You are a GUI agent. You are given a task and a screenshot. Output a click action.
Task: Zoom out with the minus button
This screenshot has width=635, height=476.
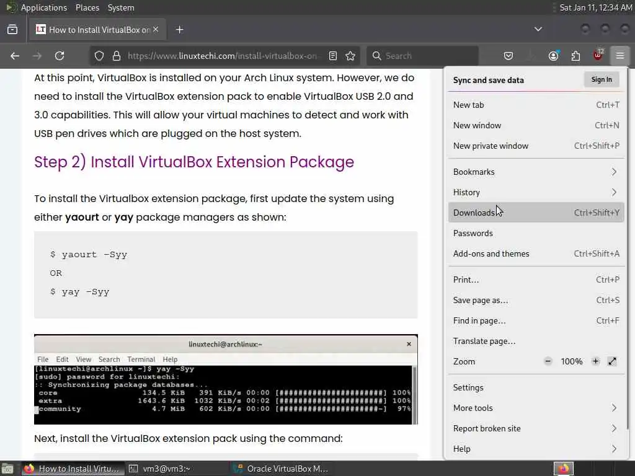pos(548,361)
